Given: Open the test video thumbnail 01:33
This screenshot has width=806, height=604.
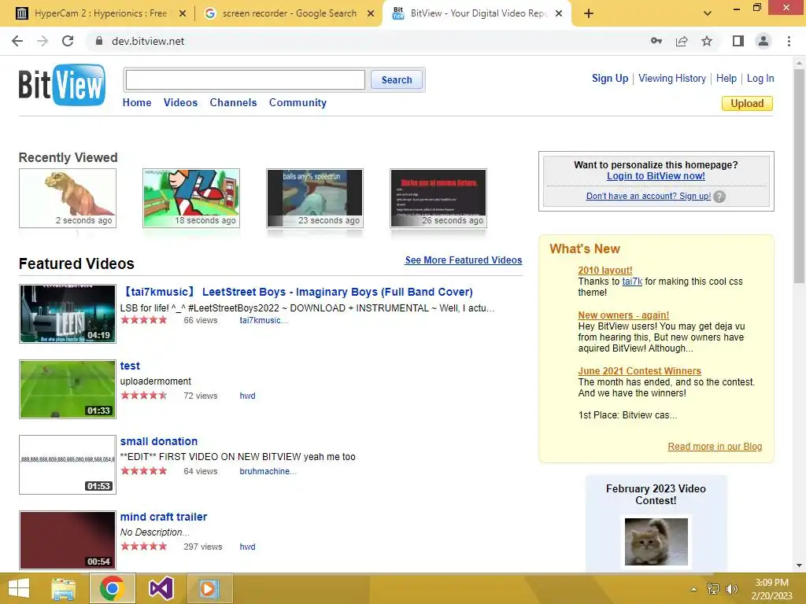Looking at the screenshot, I should (68, 389).
